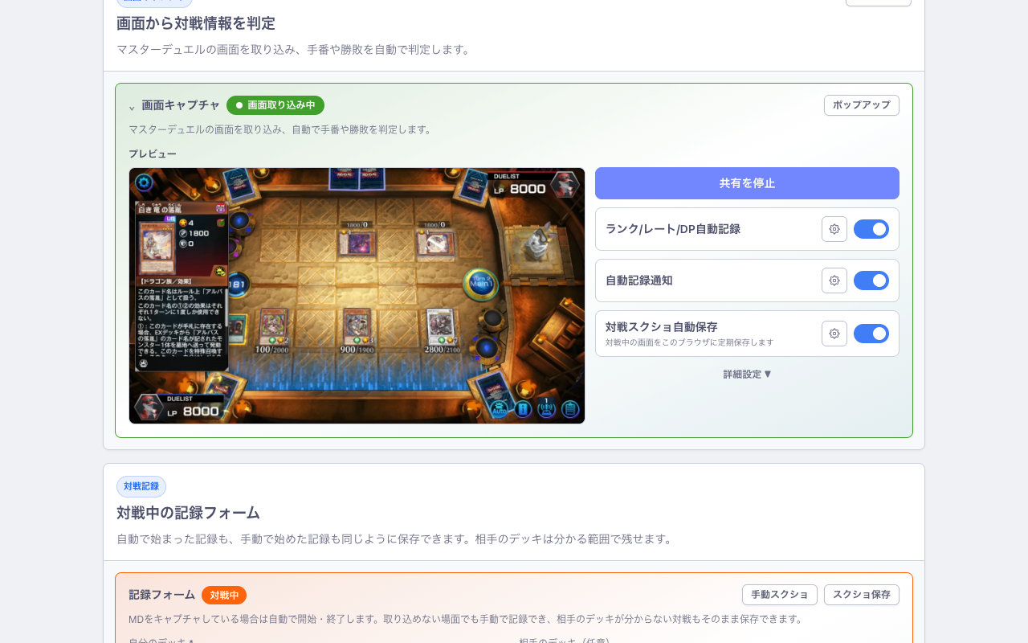Expand 詳細設定 options
The width and height of the screenshot is (1028, 643).
click(x=747, y=375)
